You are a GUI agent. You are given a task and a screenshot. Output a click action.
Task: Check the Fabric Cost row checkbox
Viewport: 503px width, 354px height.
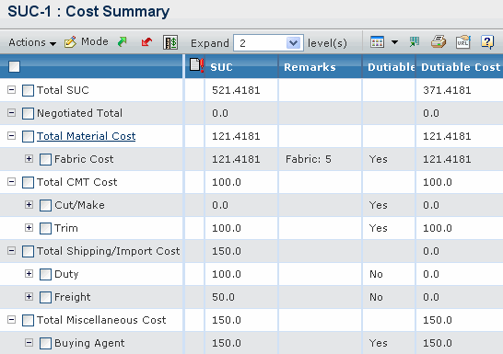coord(45,159)
